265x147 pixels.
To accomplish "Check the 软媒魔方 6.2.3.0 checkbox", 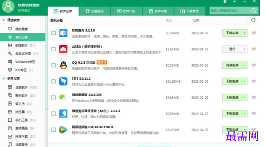I will (53, 33).
